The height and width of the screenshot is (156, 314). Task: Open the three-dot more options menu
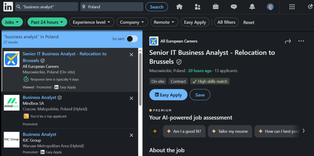[x=301, y=41]
